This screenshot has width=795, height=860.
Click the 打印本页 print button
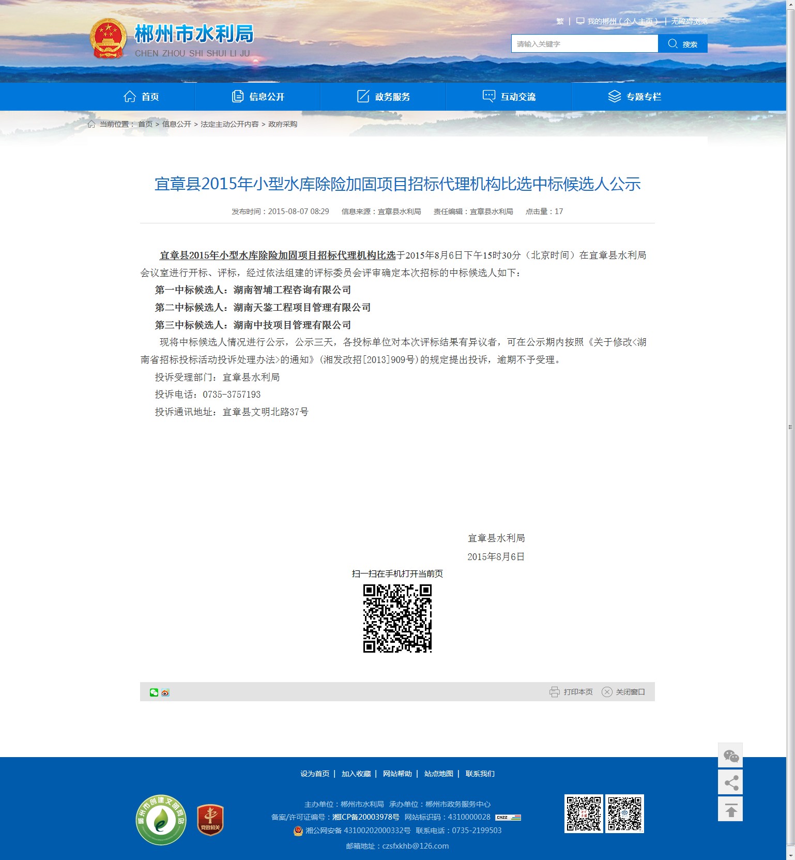[571, 692]
